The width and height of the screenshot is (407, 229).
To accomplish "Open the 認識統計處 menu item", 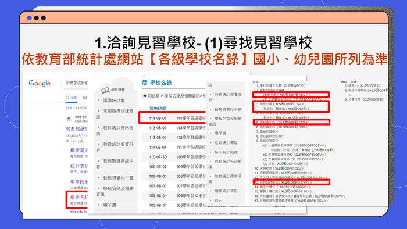I will [x=114, y=101].
